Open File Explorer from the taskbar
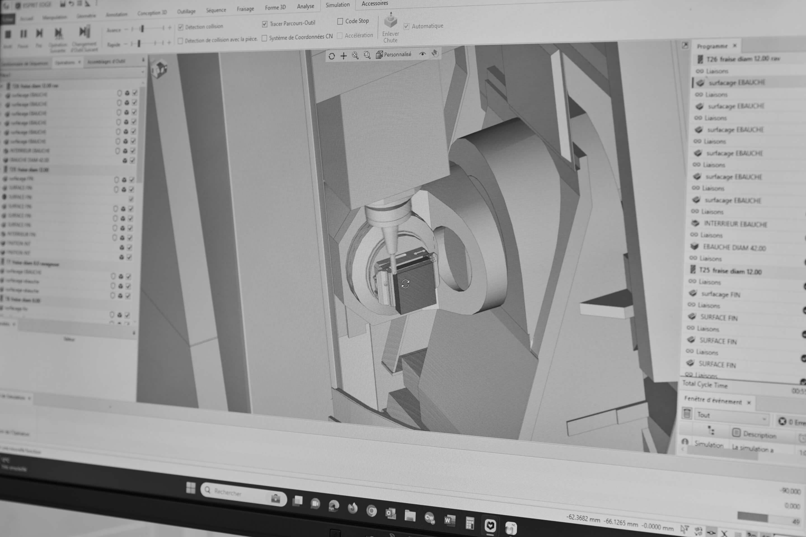 tap(410, 515)
